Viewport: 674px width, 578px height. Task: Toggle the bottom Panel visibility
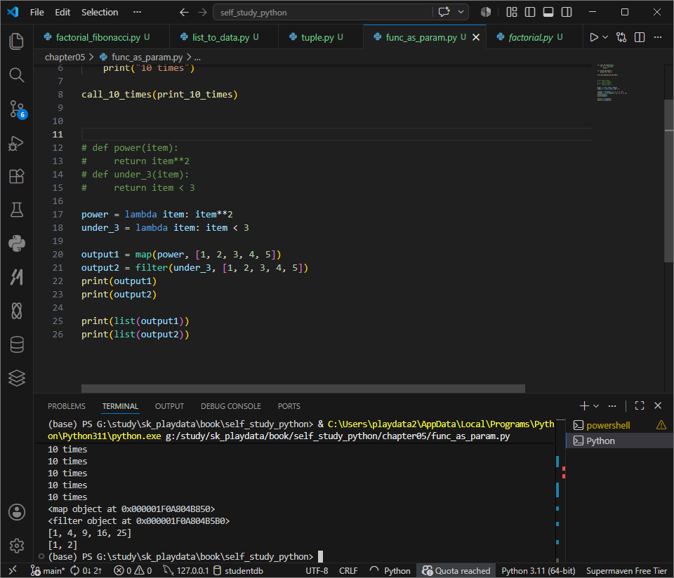[x=548, y=12]
